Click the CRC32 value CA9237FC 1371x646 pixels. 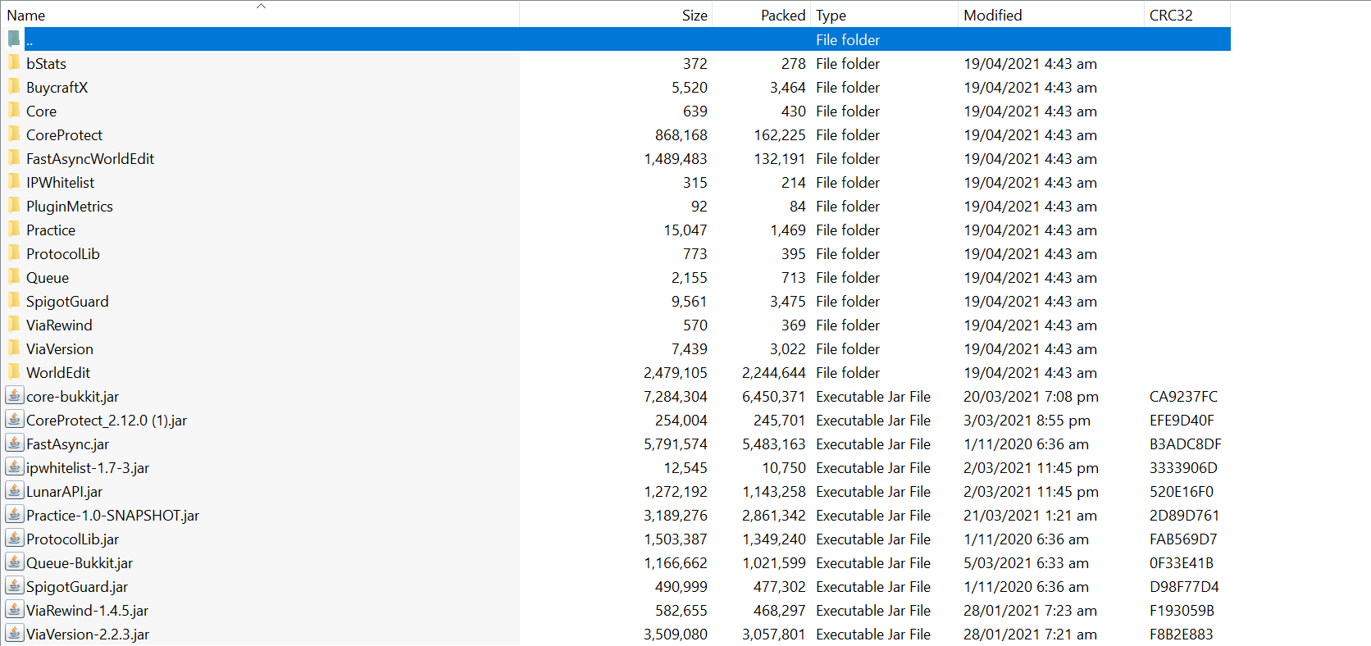pyautogui.click(x=1183, y=397)
